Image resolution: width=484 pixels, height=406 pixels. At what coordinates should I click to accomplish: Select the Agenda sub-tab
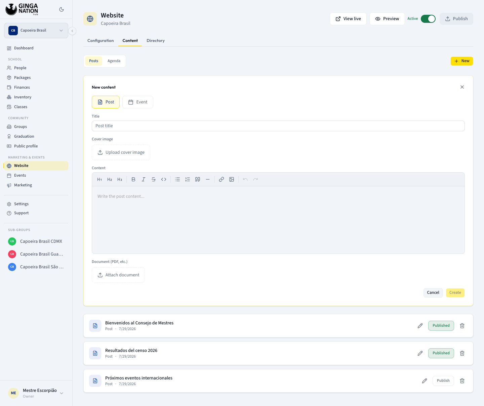pos(114,61)
